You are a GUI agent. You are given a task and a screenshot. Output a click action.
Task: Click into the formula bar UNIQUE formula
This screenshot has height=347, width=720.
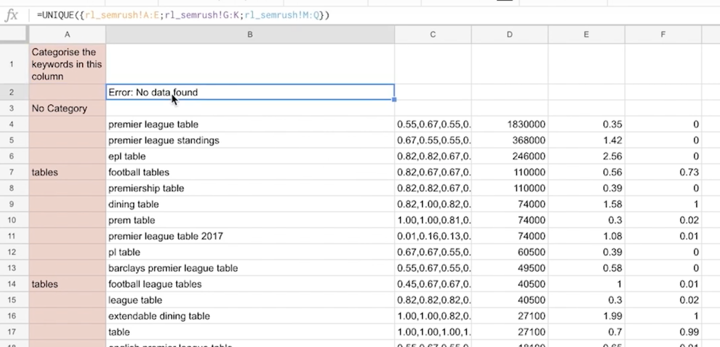click(x=183, y=15)
